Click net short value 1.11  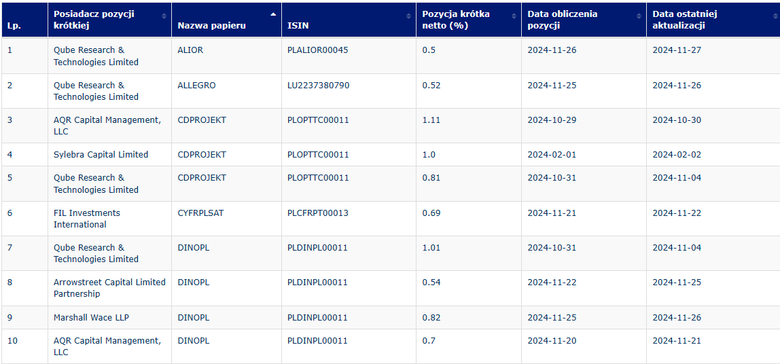431,120
